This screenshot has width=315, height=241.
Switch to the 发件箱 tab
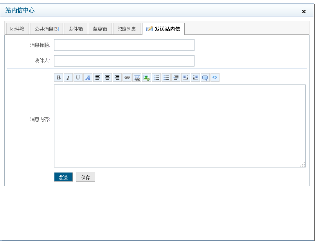[x=76, y=29]
